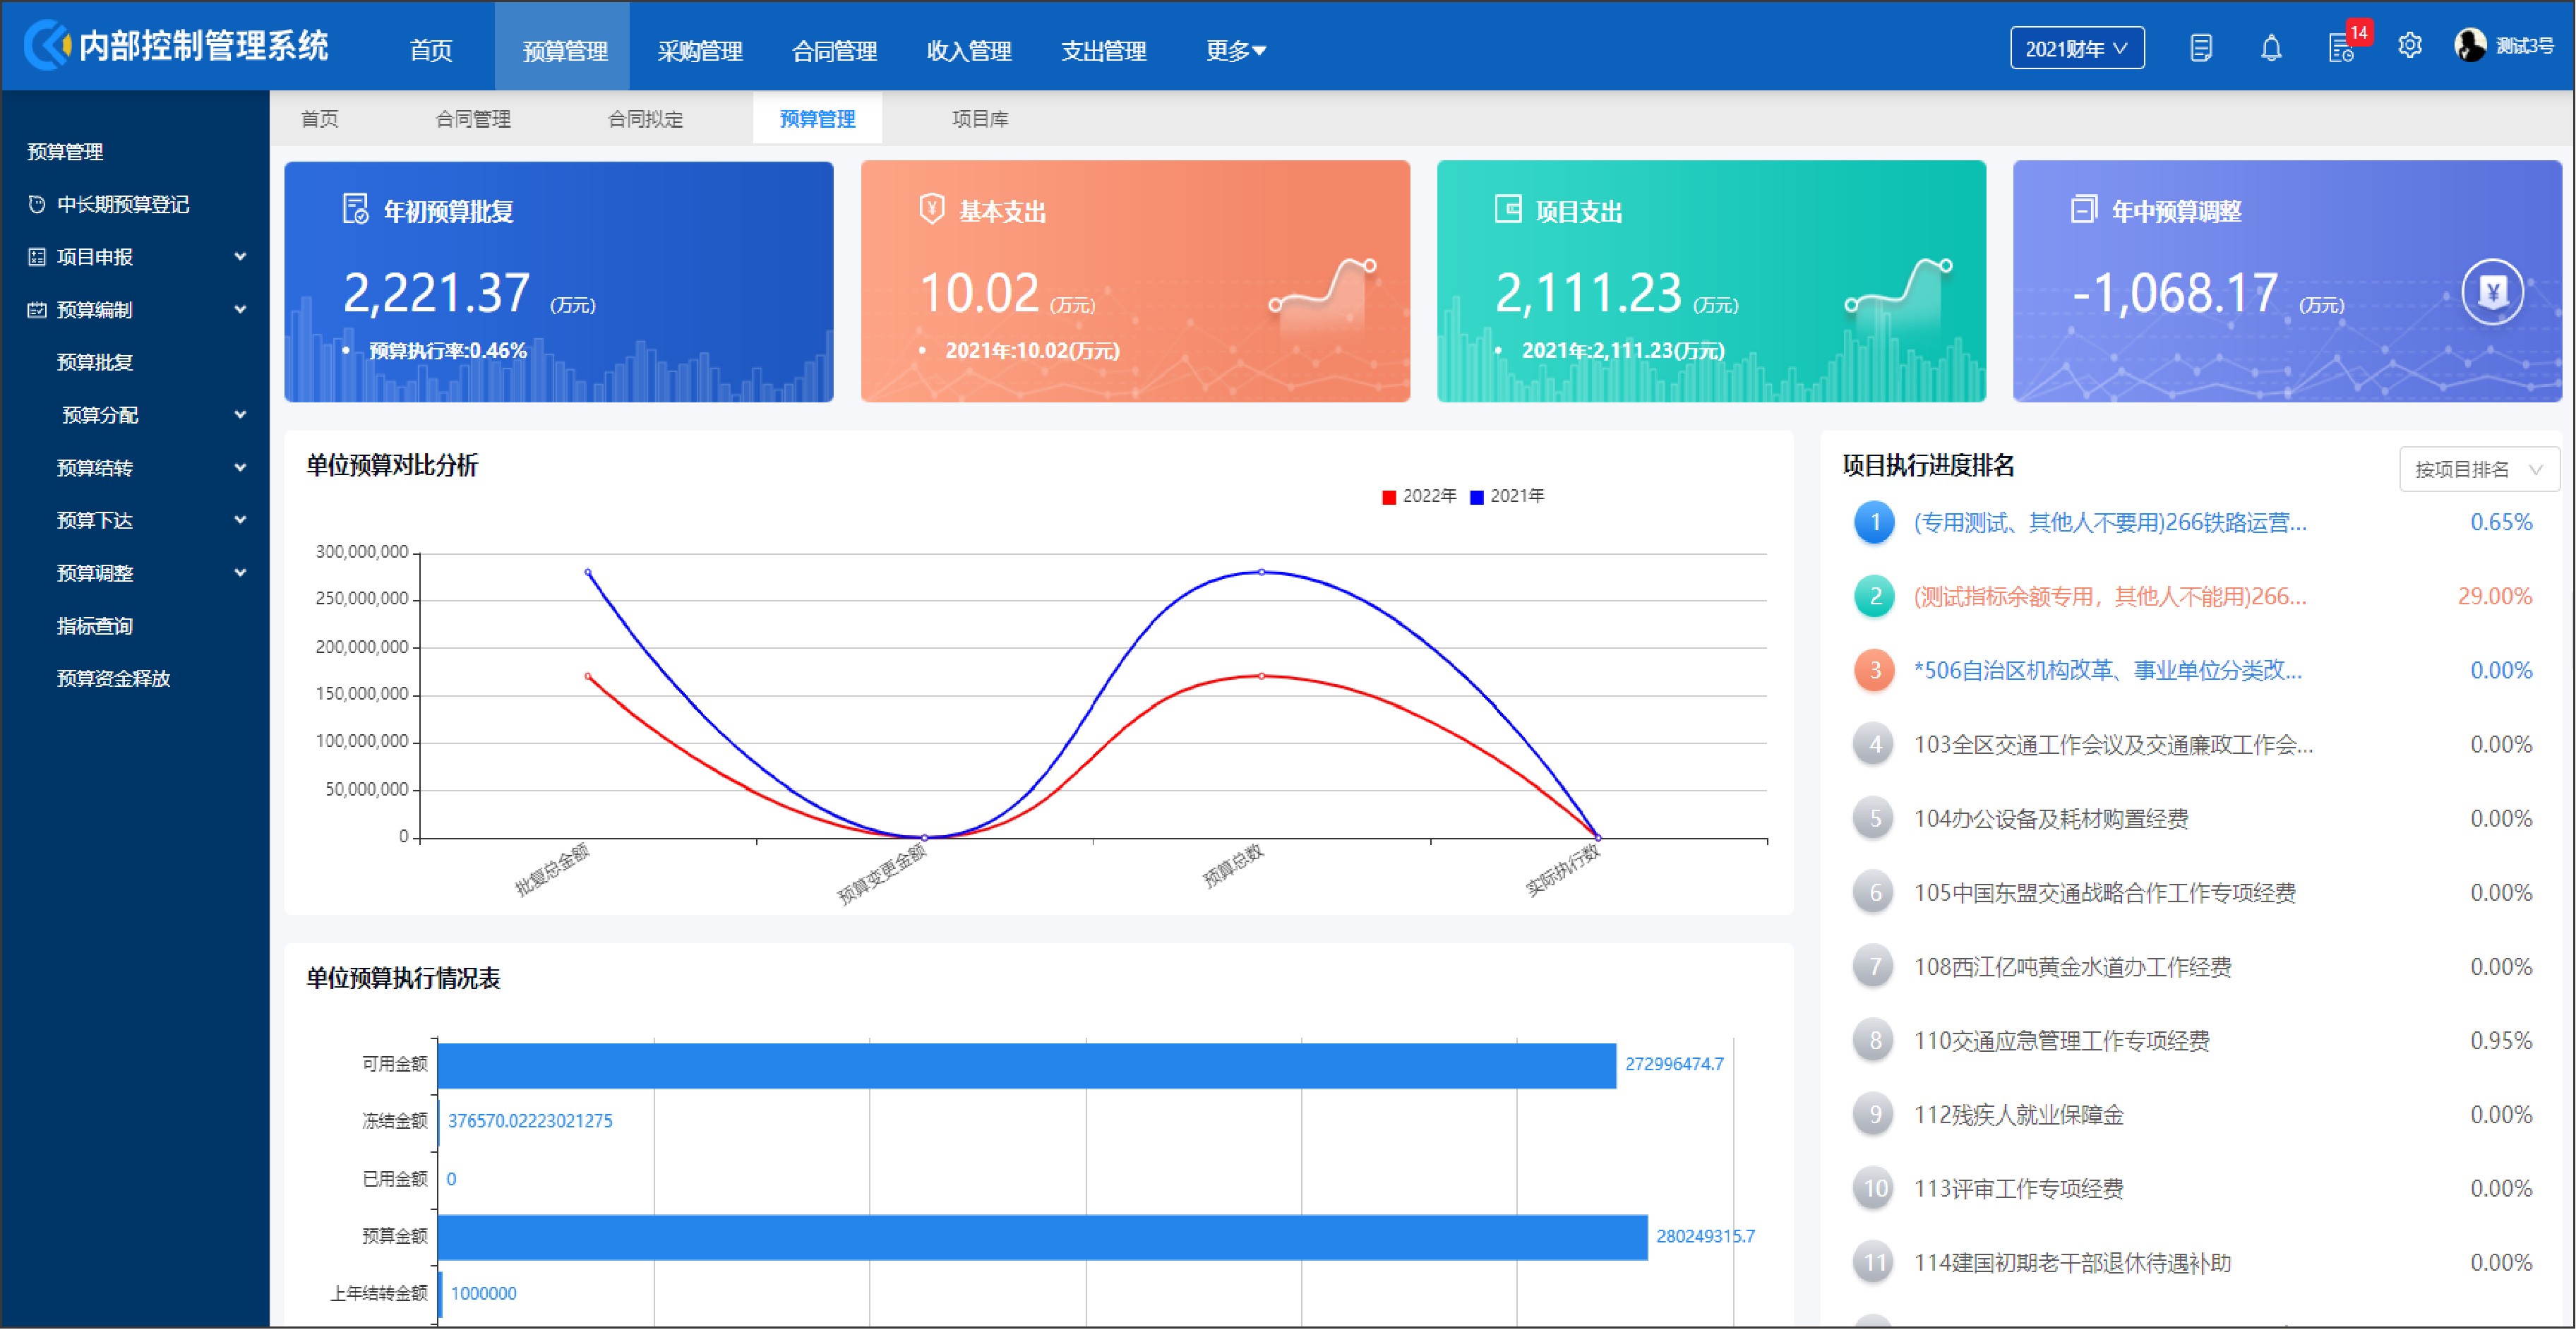Open 支出管理 in top navigation
2576x1330 pixels.
[1103, 50]
